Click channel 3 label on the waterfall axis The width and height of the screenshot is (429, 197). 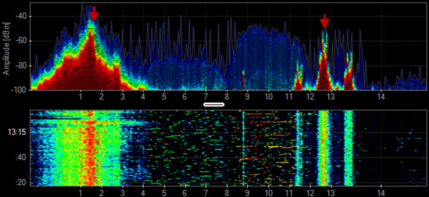click(122, 193)
